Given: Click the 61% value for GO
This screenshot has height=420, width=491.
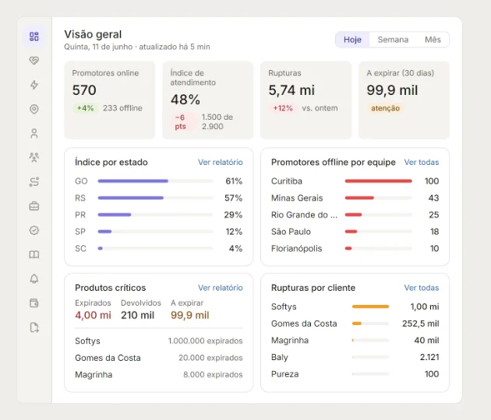Looking at the screenshot, I should point(234,181).
